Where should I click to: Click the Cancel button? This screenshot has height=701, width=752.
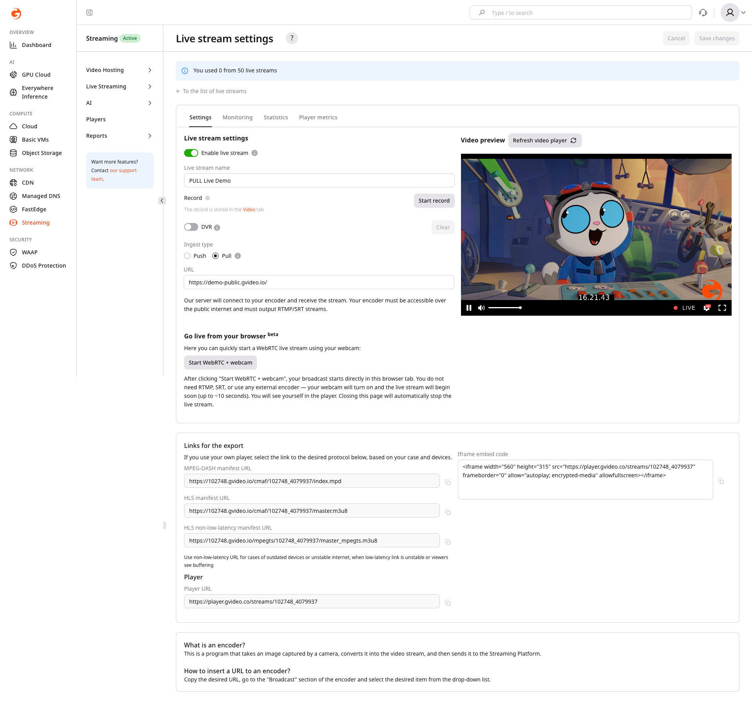(676, 38)
